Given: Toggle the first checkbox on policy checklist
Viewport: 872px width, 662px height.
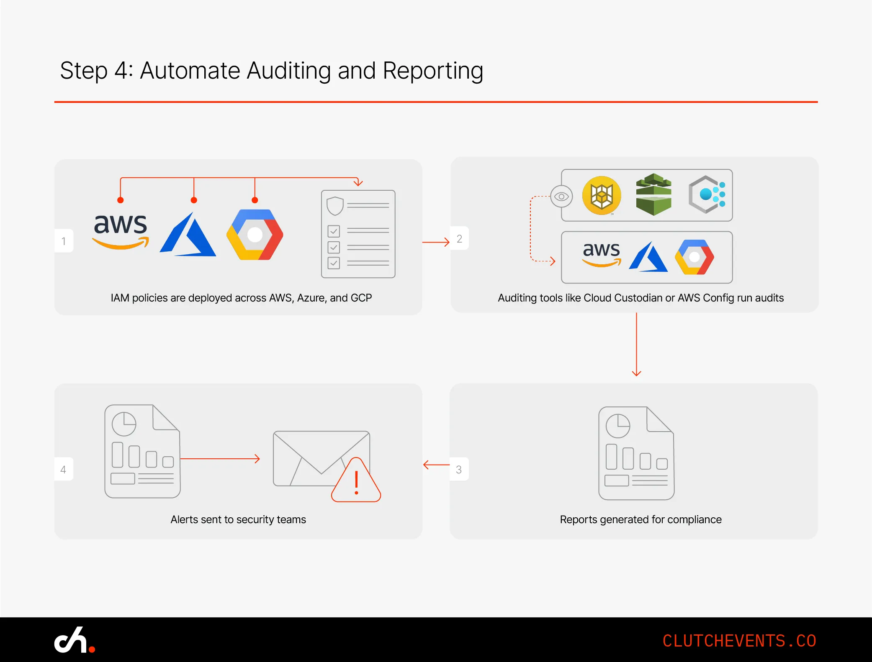Looking at the screenshot, I should point(334,231).
